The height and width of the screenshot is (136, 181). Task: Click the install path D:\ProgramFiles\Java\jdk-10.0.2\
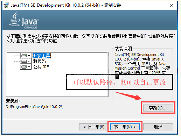click(34, 107)
